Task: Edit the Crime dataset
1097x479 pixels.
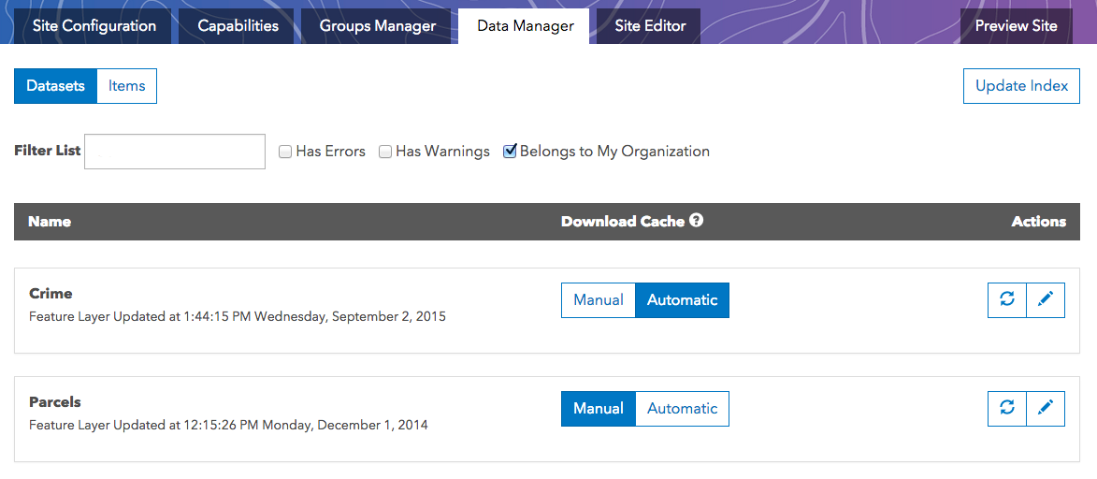Action: coord(1046,299)
